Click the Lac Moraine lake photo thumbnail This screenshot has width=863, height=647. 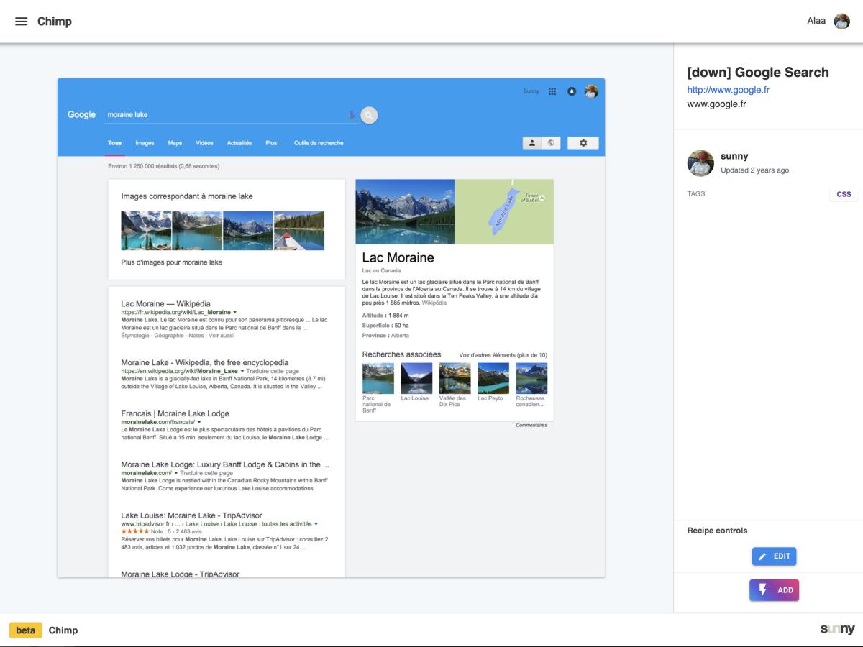(x=405, y=212)
